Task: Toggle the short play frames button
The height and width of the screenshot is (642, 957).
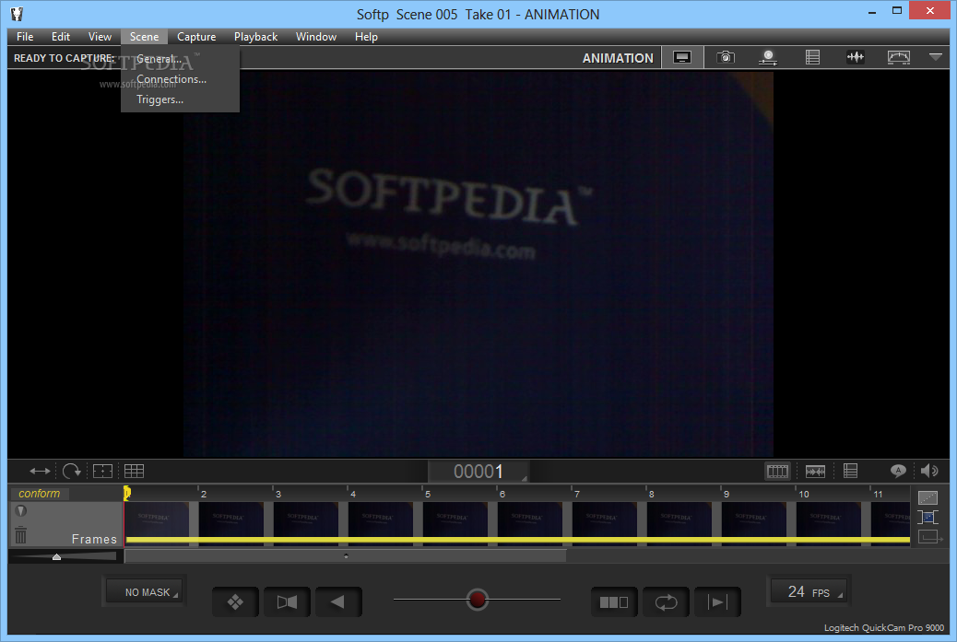Action: point(614,602)
